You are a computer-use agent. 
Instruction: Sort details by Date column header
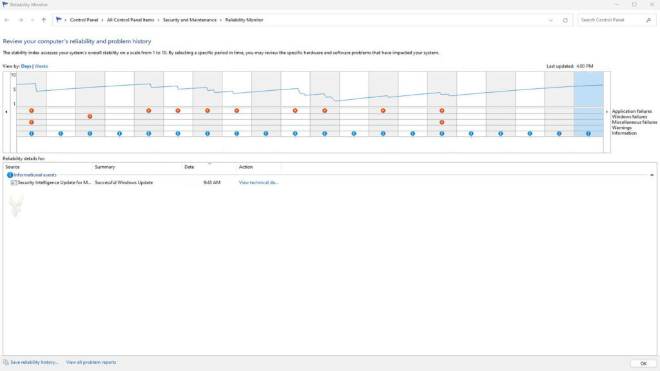coord(209,167)
